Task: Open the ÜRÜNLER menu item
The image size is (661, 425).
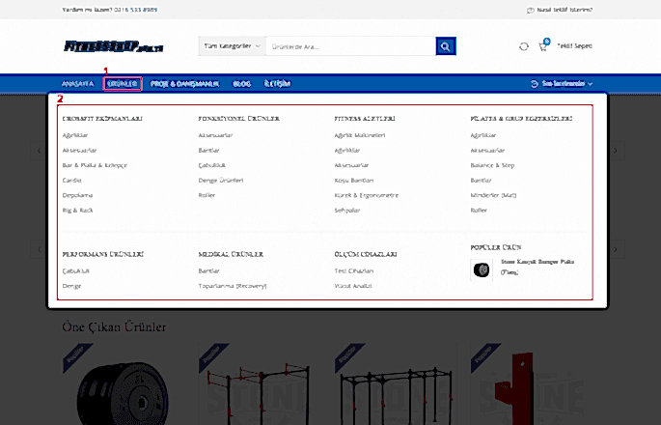Action: click(124, 84)
